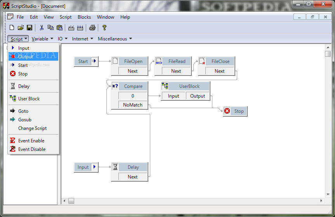Viewport: 335px width, 217px height.
Task: Click the Event Disable icon
Action: (12, 149)
